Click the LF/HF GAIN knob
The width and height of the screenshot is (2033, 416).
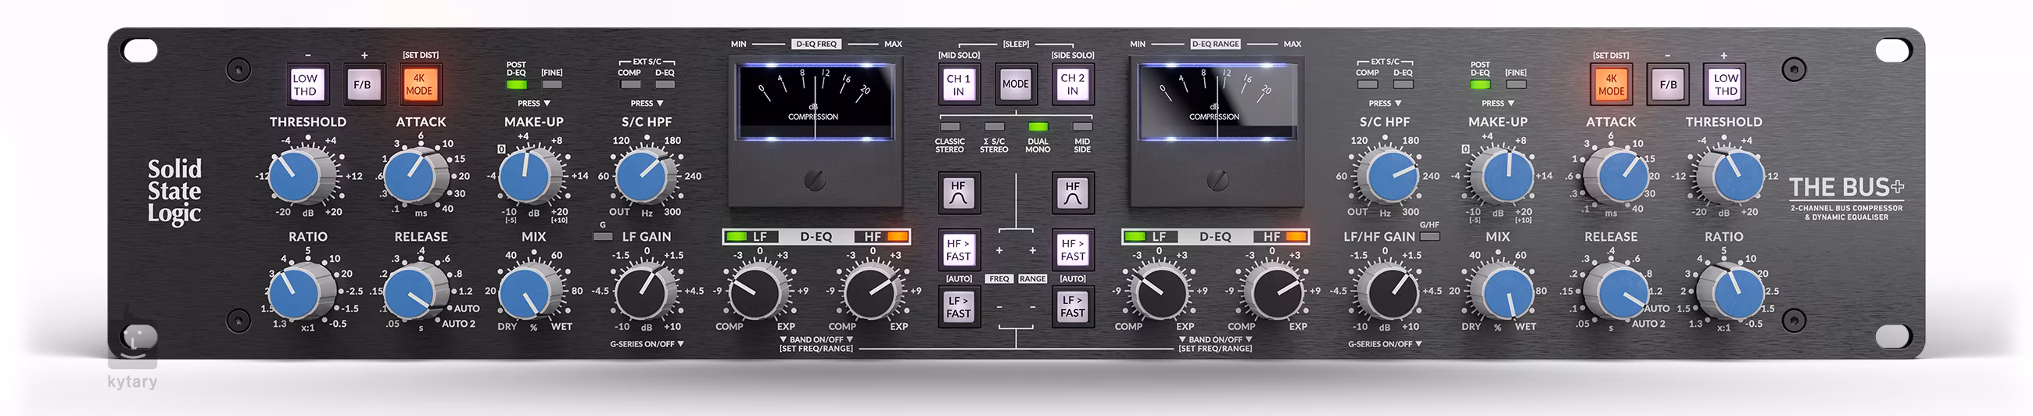pyautogui.click(x=1390, y=292)
